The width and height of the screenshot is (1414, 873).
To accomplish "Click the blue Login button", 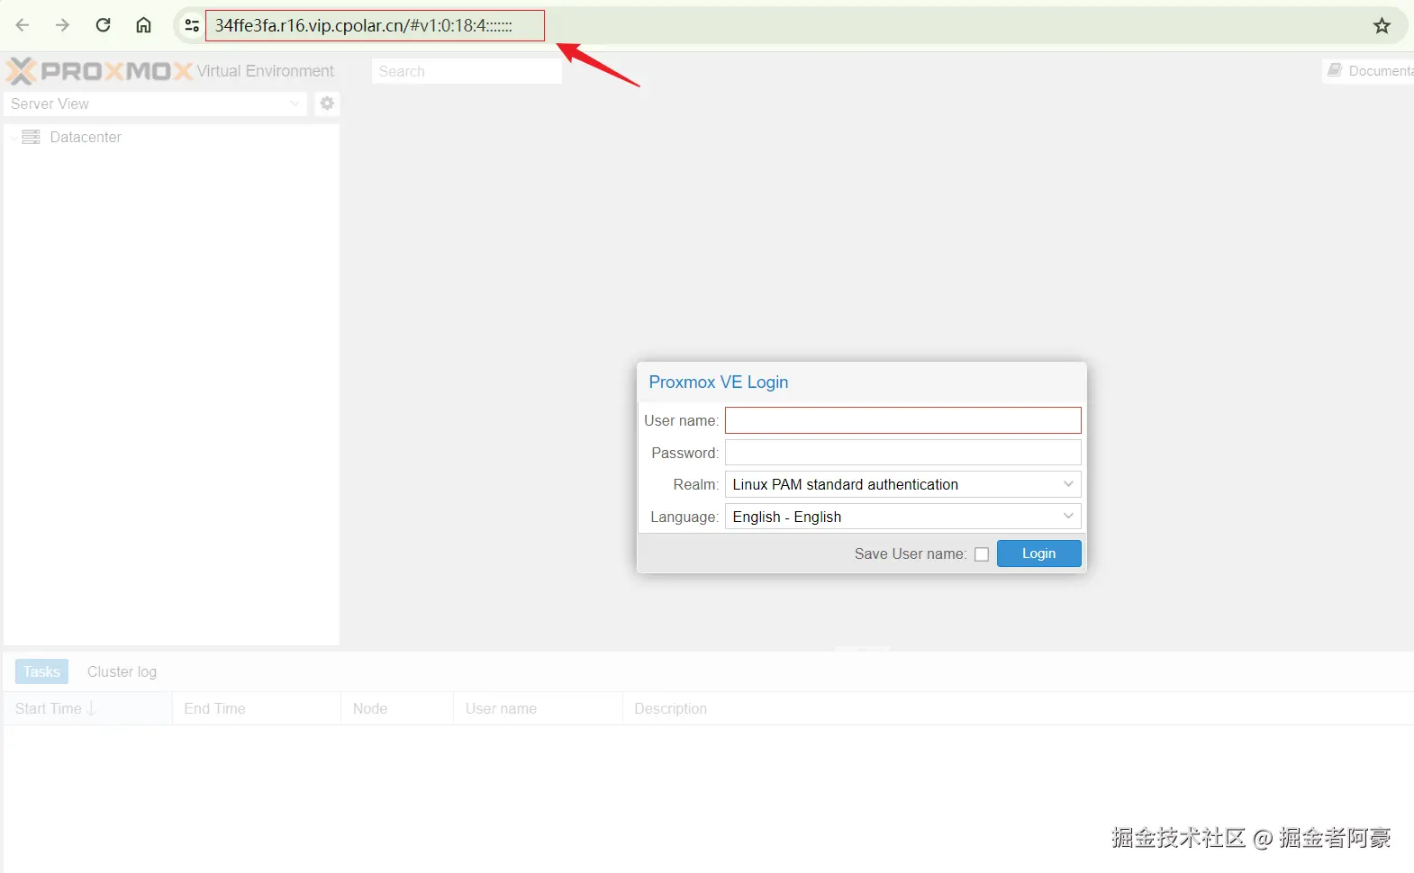I will click(1038, 553).
